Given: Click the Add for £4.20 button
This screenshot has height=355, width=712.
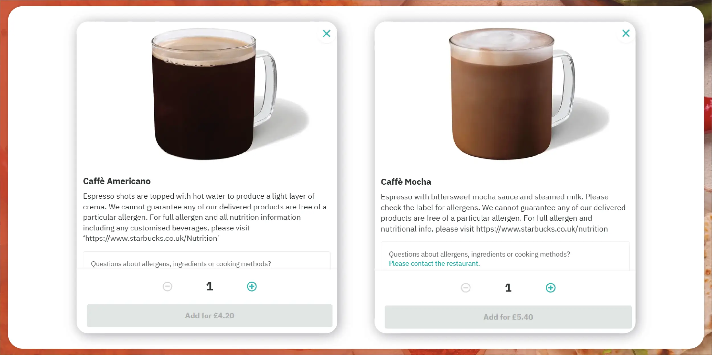Looking at the screenshot, I should tap(210, 315).
